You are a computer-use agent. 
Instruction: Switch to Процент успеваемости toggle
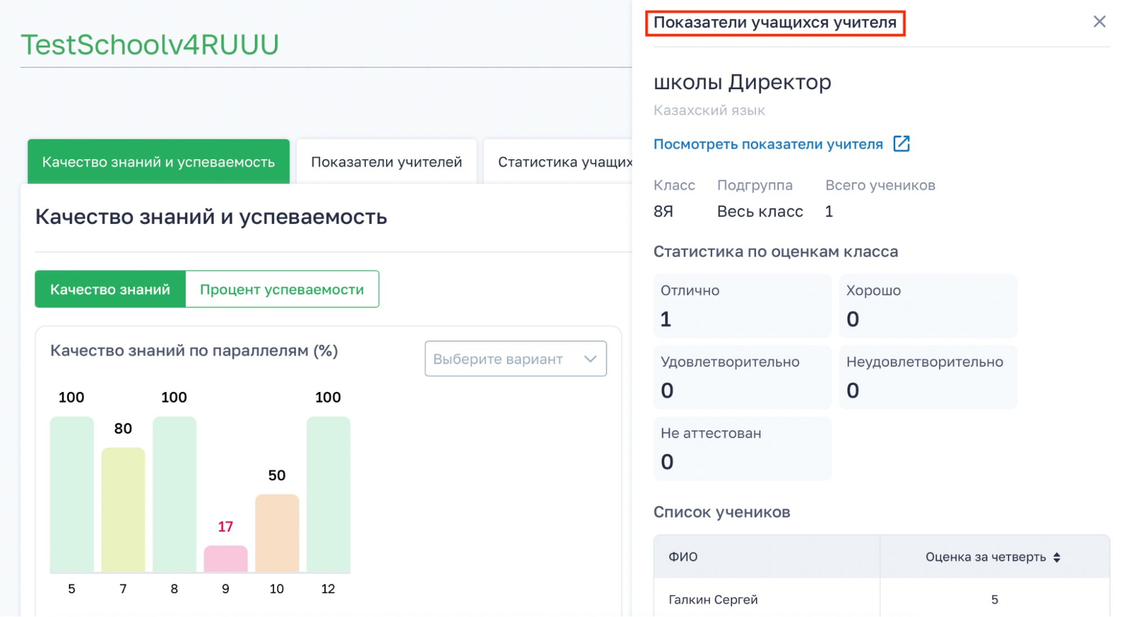[282, 289]
